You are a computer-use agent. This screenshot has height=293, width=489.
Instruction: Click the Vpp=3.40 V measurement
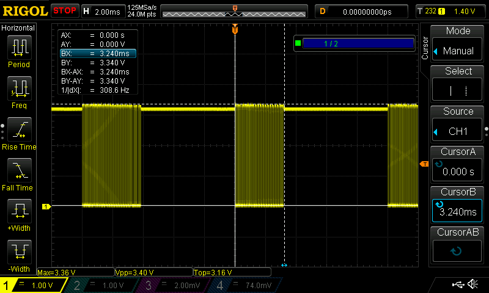154,272
